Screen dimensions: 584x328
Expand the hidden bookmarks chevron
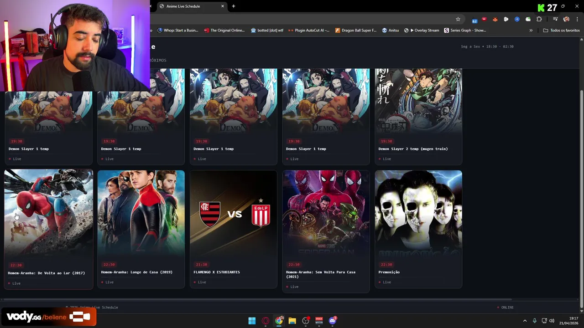click(531, 31)
